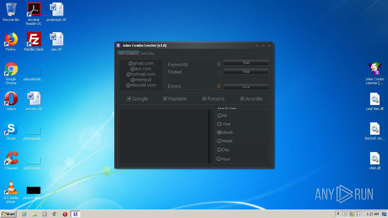This screenshot has height=218, width=388.
Task: Select the SkinSoft.Vis dll file
Action: pos(375,131)
